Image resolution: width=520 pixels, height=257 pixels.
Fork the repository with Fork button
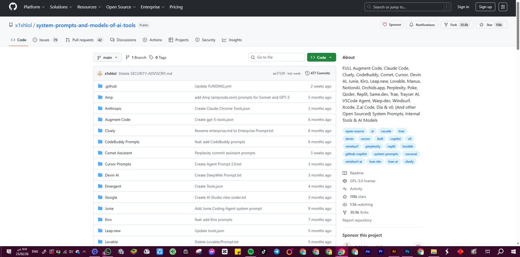click(x=456, y=25)
